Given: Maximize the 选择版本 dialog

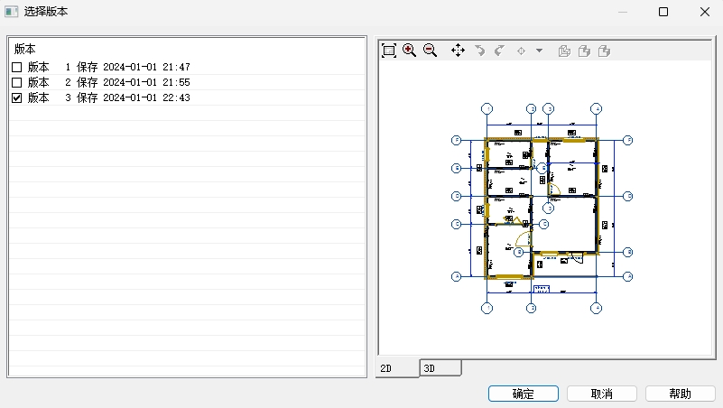Looking at the screenshot, I should click(663, 12).
